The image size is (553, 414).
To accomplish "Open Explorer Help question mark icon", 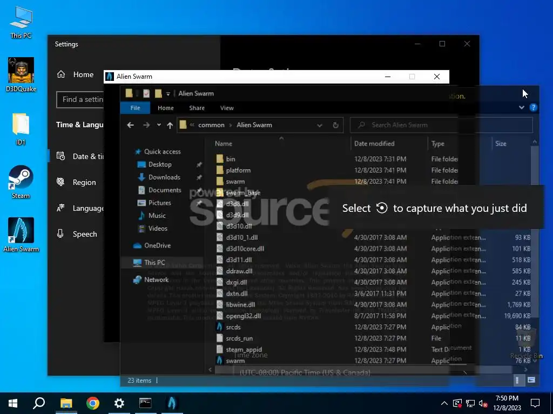I will point(533,108).
